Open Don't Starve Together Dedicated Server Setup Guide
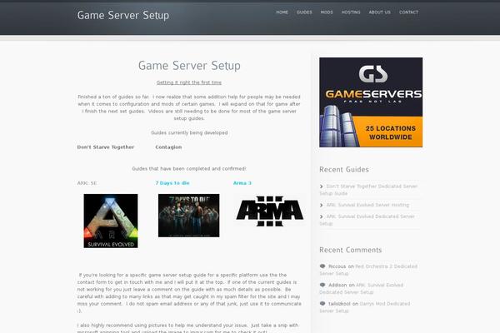The width and height of the screenshot is (500, 333). coord(368,190)
